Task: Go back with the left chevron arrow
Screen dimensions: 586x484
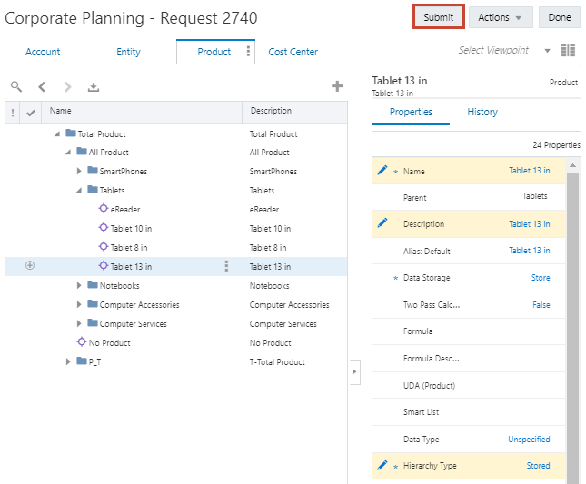Action: pyautogui.click(x=42, y=87)
